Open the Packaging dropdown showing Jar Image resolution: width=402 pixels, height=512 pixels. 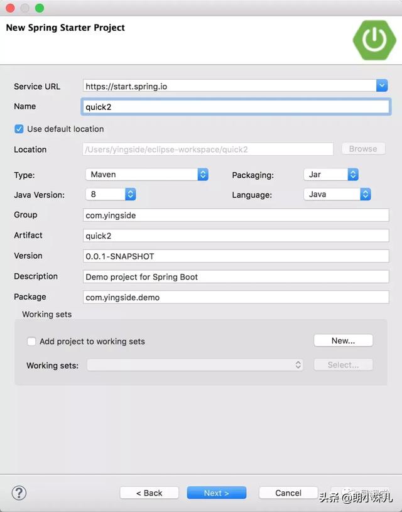point(331,175)
